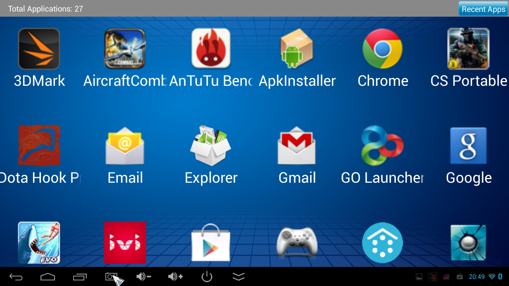Open Google Play Store
This screenshot has height=286, width=509.
click(x=211, y=243)
